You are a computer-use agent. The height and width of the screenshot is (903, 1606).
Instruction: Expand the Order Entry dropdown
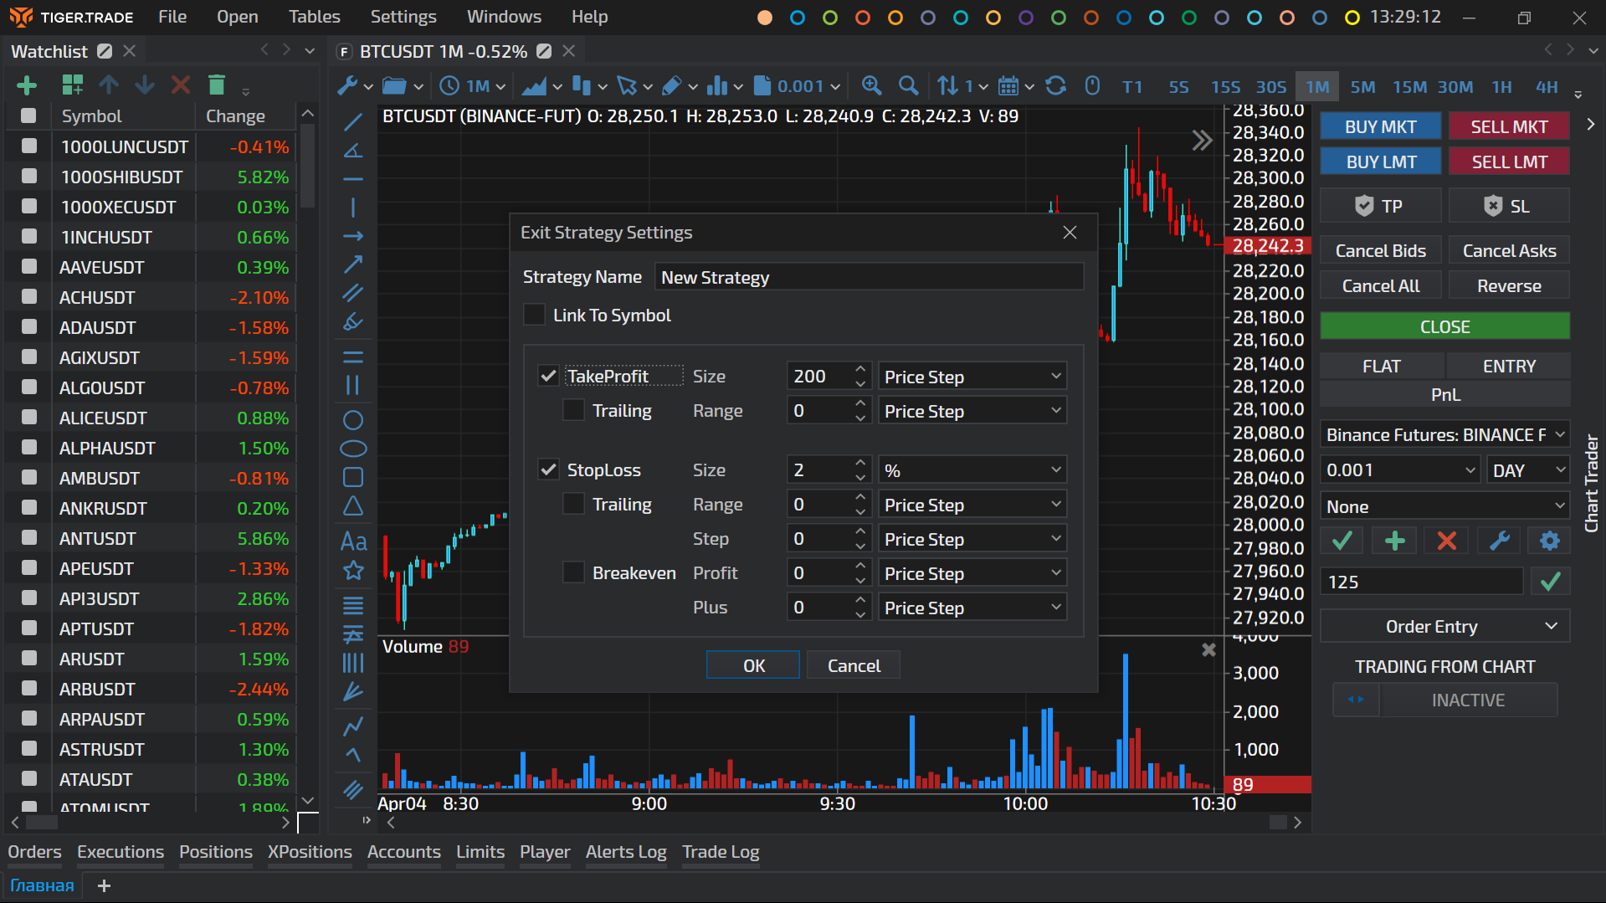[x=1444, y=627]
